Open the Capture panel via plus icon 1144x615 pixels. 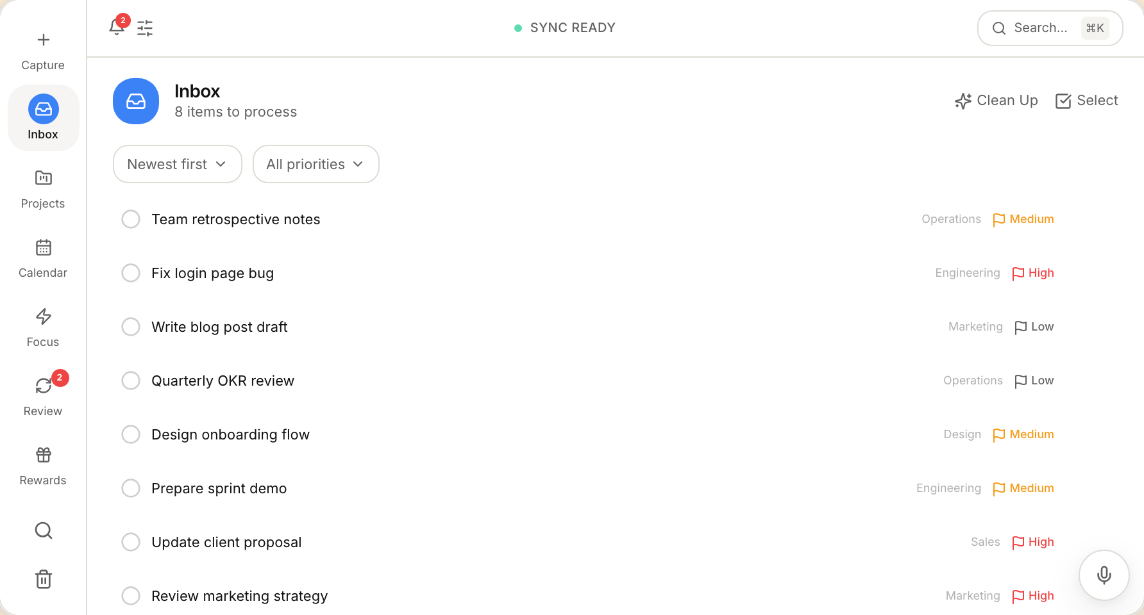[43, 40]
